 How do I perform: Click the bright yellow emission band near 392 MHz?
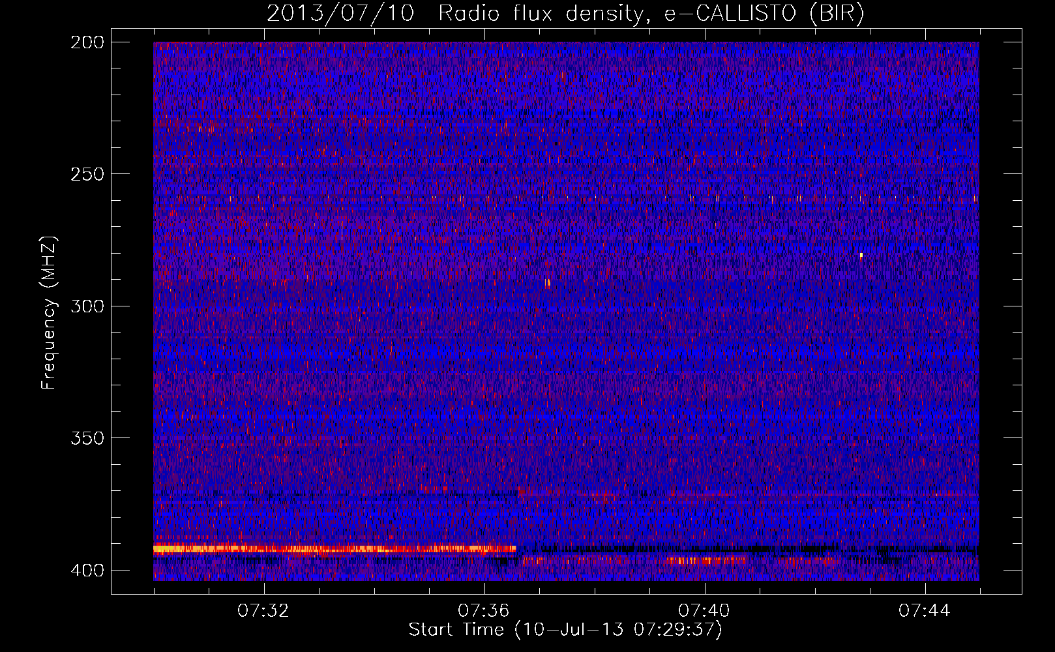(x=334, y=549)
